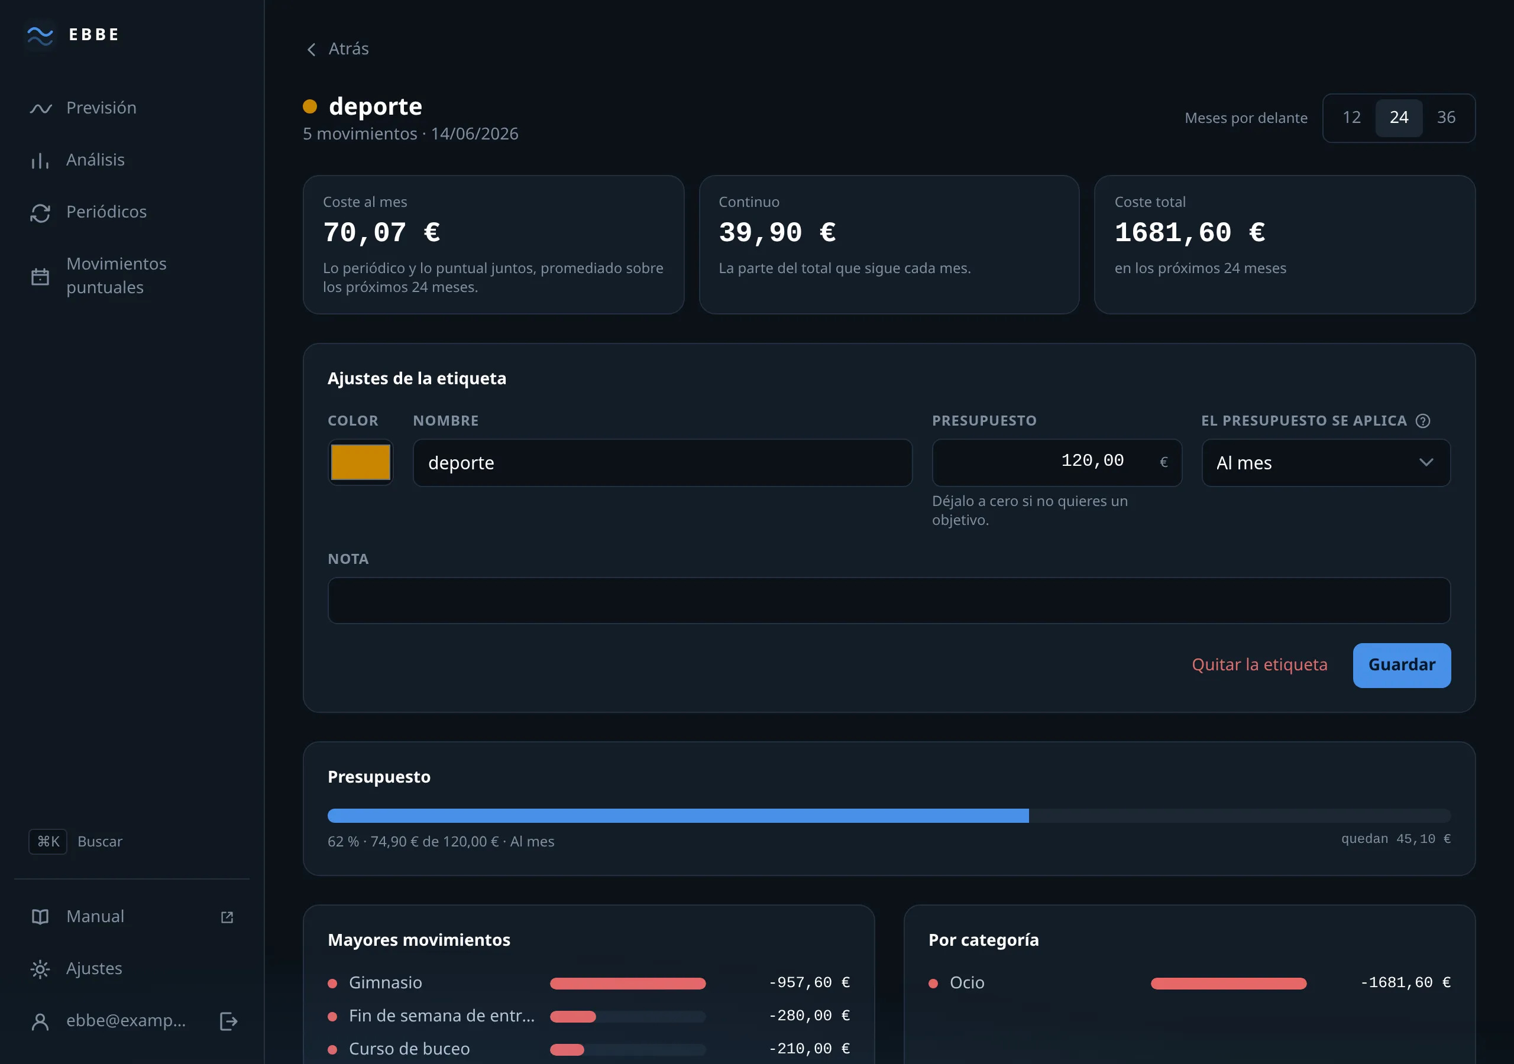Image resolution: width=1514 pixels, height=1064 pixels.
Task: Click the help icon beside El presupuesto se aplica
Action: pyautogui.click(x=1423, y=421)
